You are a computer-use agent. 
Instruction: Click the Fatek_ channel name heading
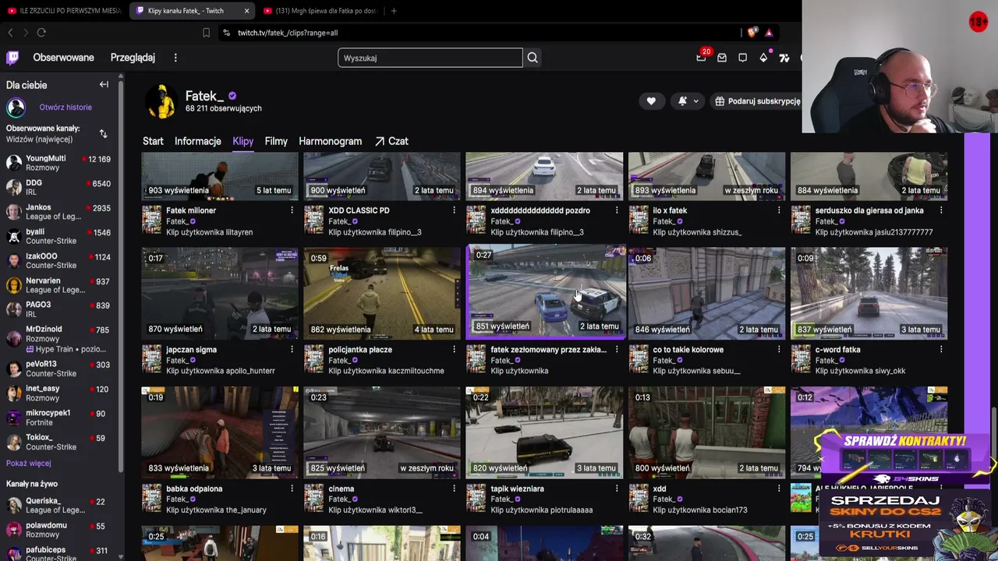(204, 96)
